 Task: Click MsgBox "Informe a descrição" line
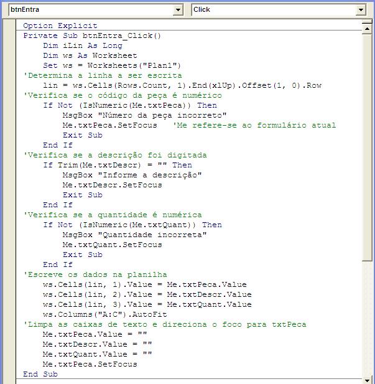click(132, 175)
